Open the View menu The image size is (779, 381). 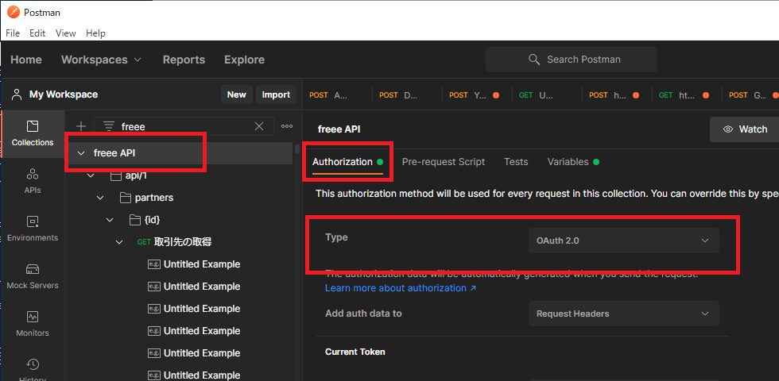(x=65, y=33)
